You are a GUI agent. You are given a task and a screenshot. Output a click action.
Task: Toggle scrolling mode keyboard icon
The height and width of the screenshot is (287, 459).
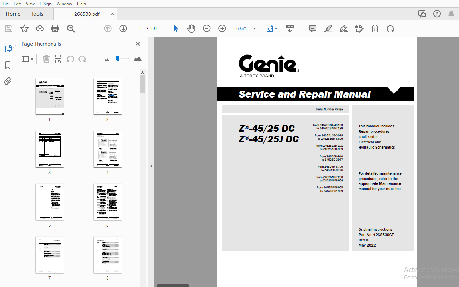click(290, 29)
